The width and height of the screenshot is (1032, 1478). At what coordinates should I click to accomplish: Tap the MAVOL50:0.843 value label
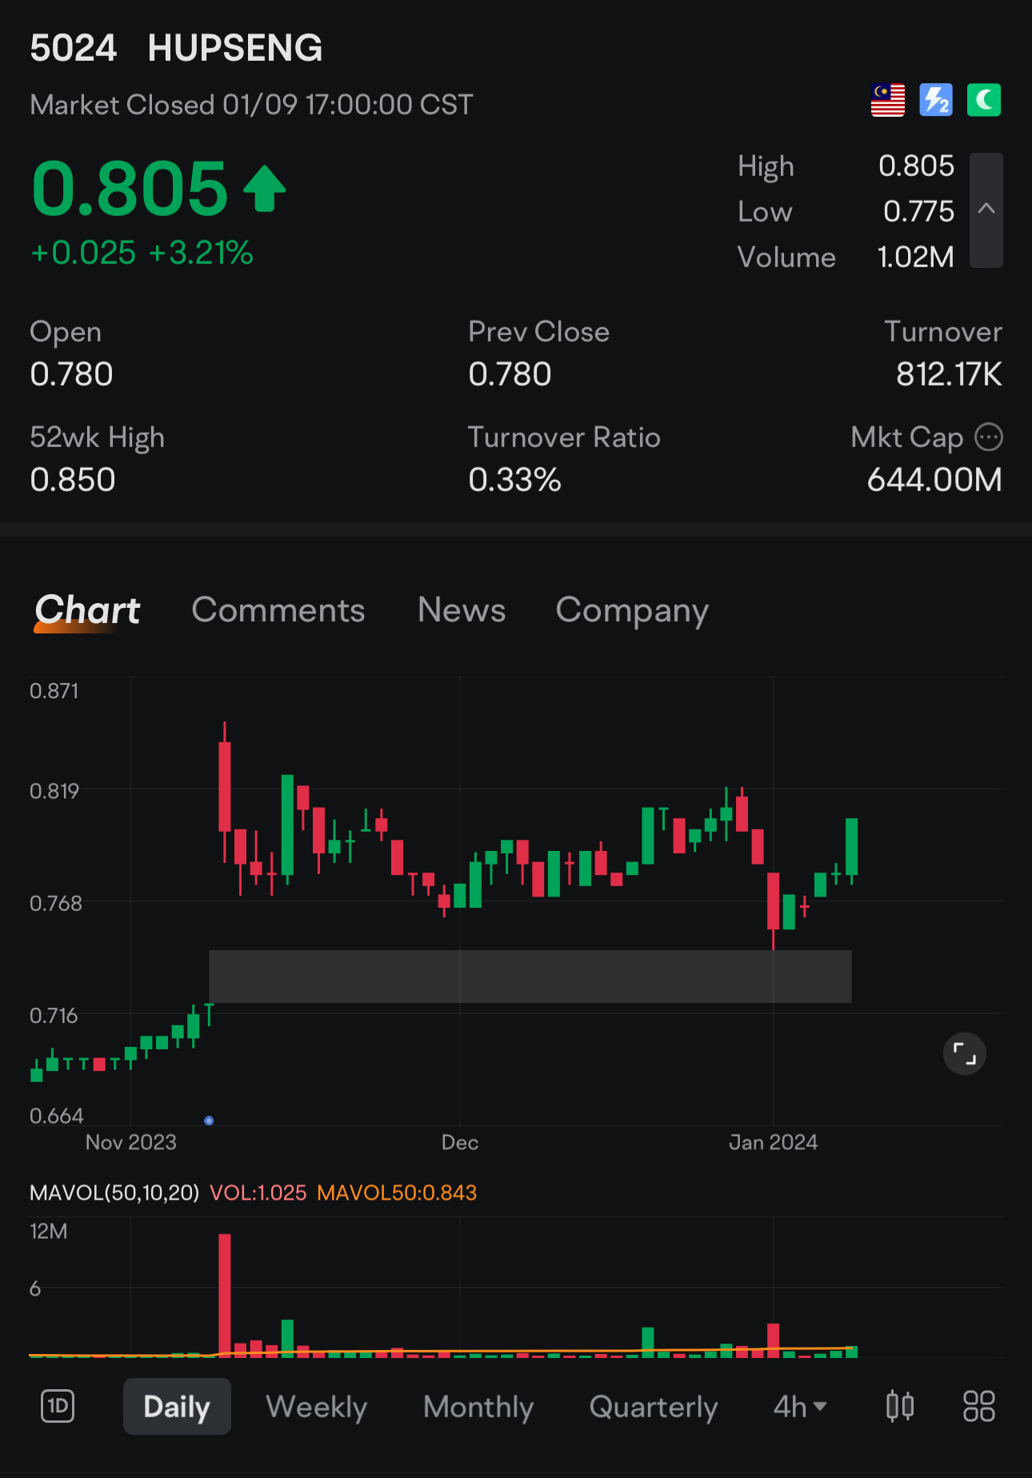pos(397,1192)
